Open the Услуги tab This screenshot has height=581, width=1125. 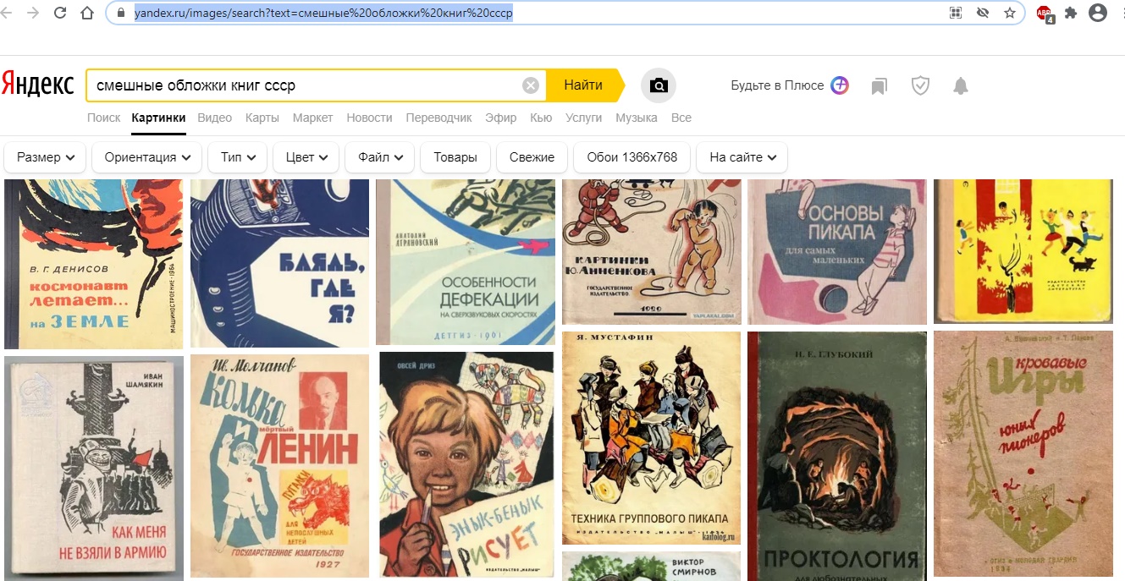(x=583, y=118)
